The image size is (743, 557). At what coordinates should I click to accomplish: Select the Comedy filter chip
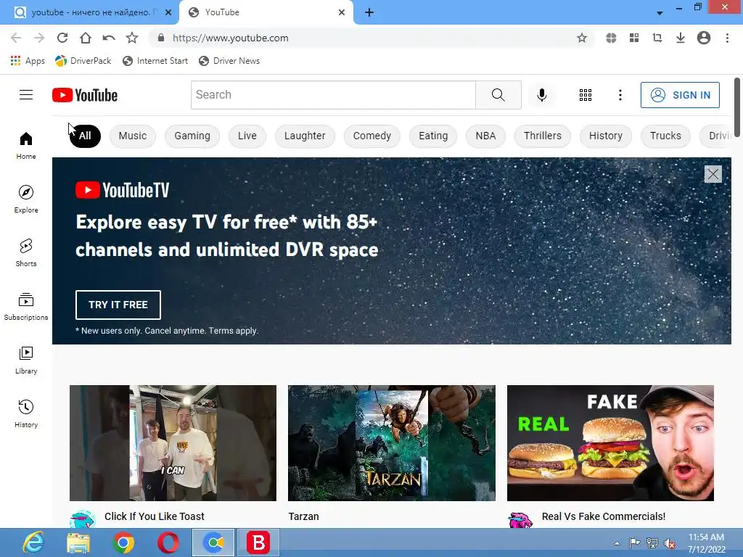pyautogui.click(x=372, y=136)
